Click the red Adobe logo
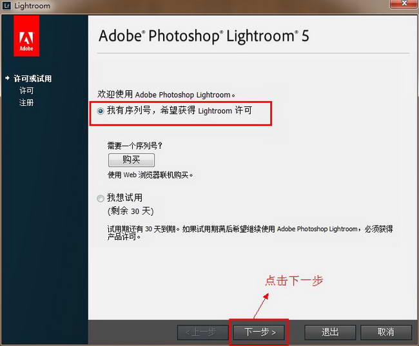 pyautogui.click(x=26, y=36)
